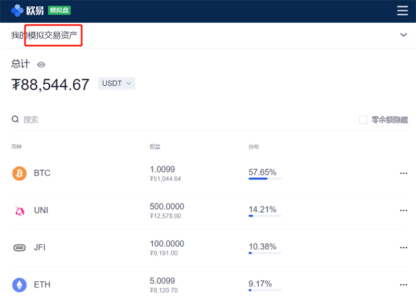Click the 14.21% distribution value
Image resolution: width=416 pixels, height=297 pixels.
point(263,210)
